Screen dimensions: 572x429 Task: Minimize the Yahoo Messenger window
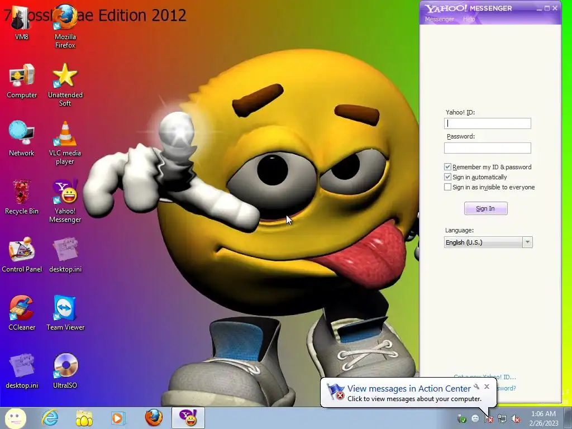pos(539,8)
